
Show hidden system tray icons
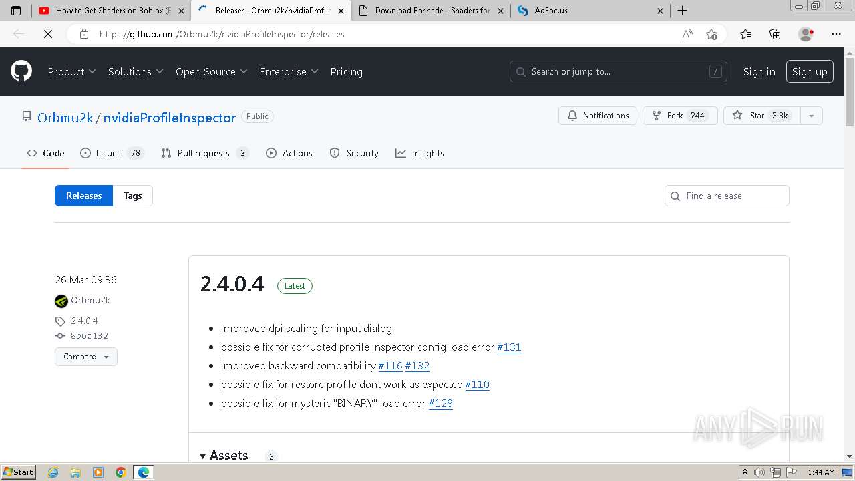[745, 472]
